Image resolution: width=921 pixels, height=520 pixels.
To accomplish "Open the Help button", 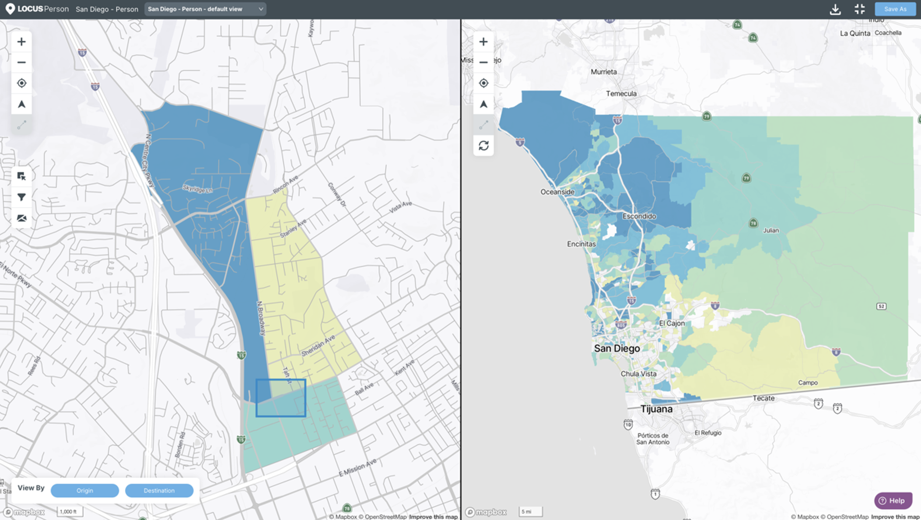I will tap(893, 500).
